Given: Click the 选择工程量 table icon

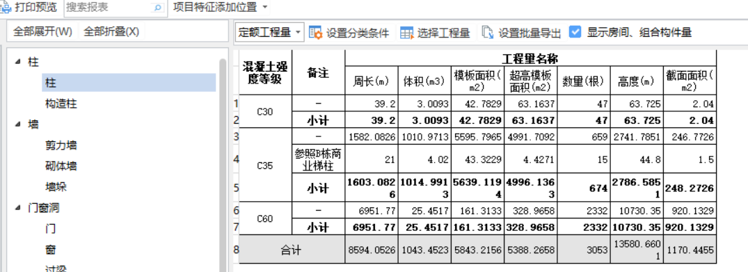Looking at the screenshot, I should click(406, 33).
